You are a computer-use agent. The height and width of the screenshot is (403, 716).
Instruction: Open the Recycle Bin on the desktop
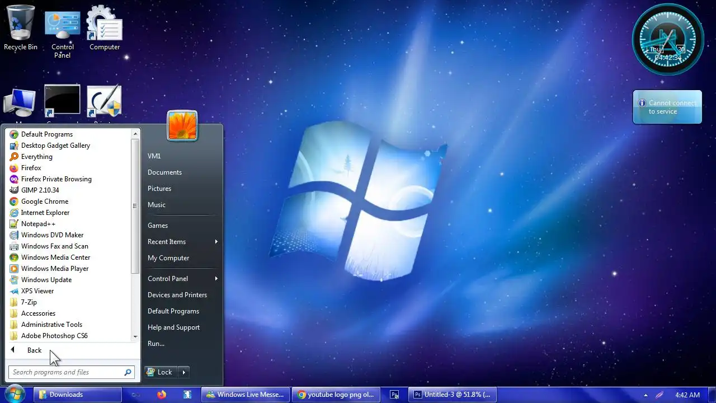21,27
